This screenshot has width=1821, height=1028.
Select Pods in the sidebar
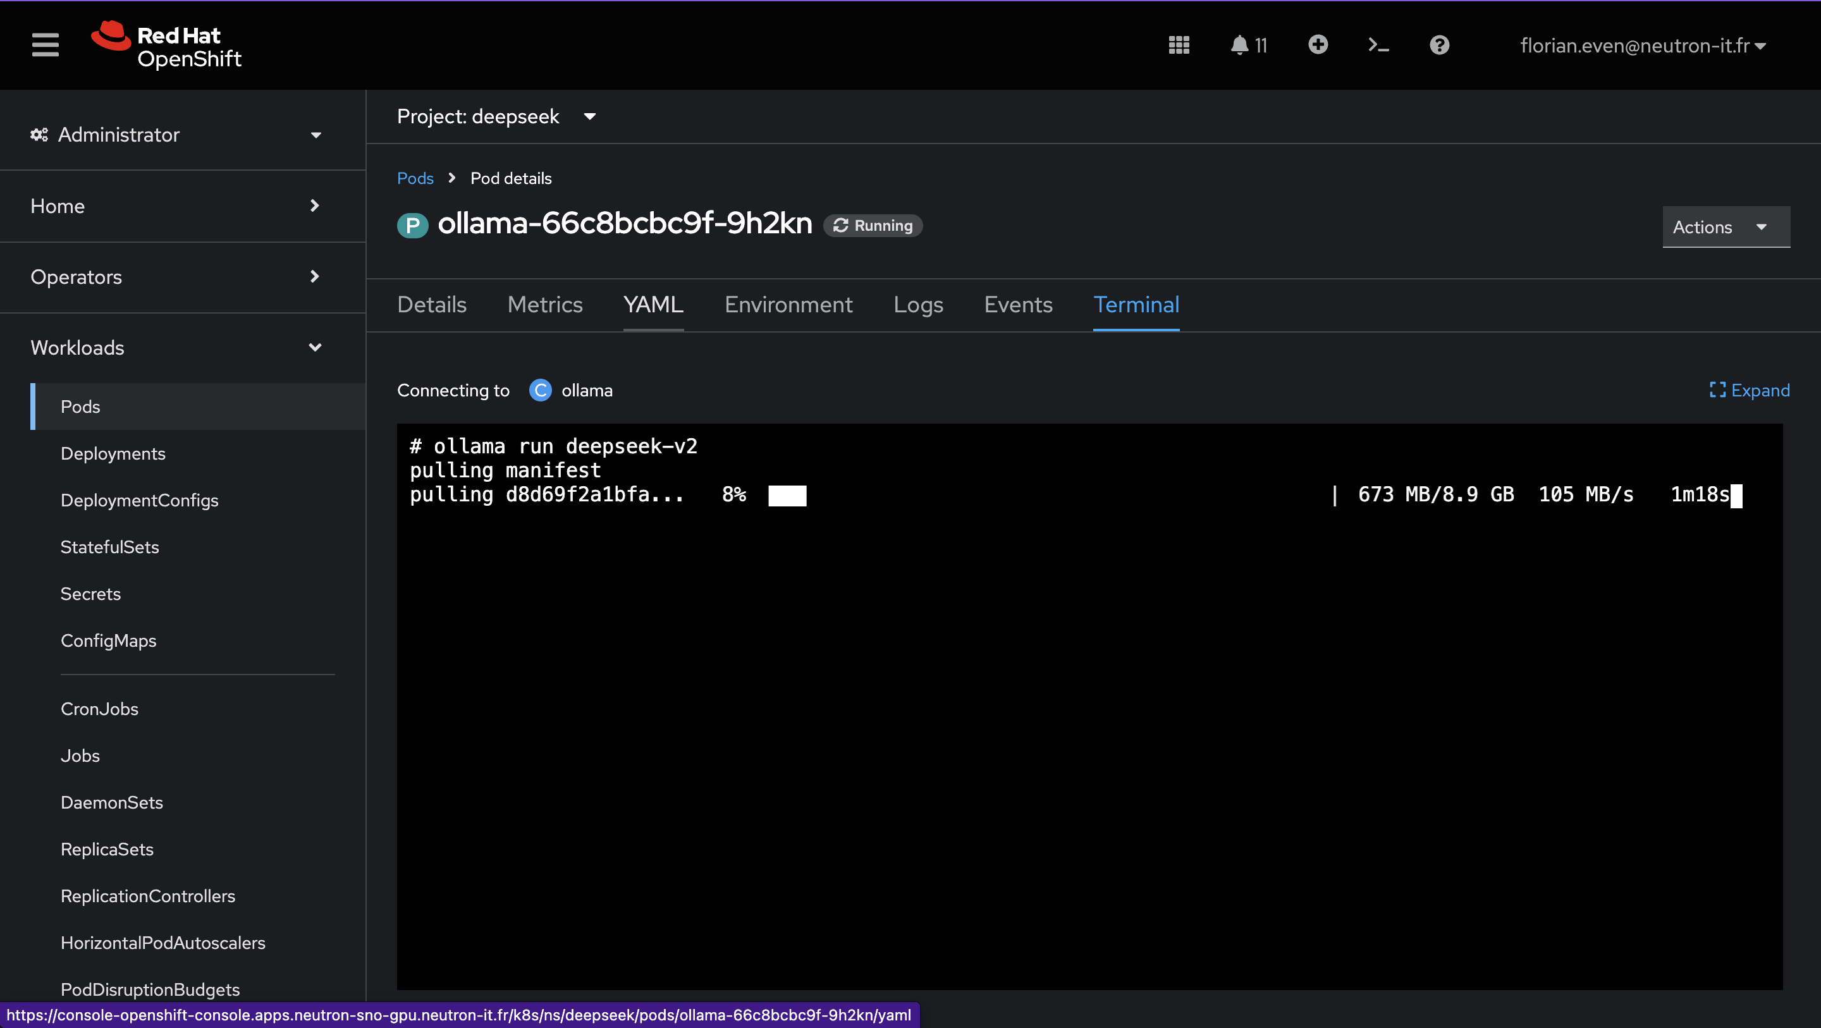click(x=199, y=407)
